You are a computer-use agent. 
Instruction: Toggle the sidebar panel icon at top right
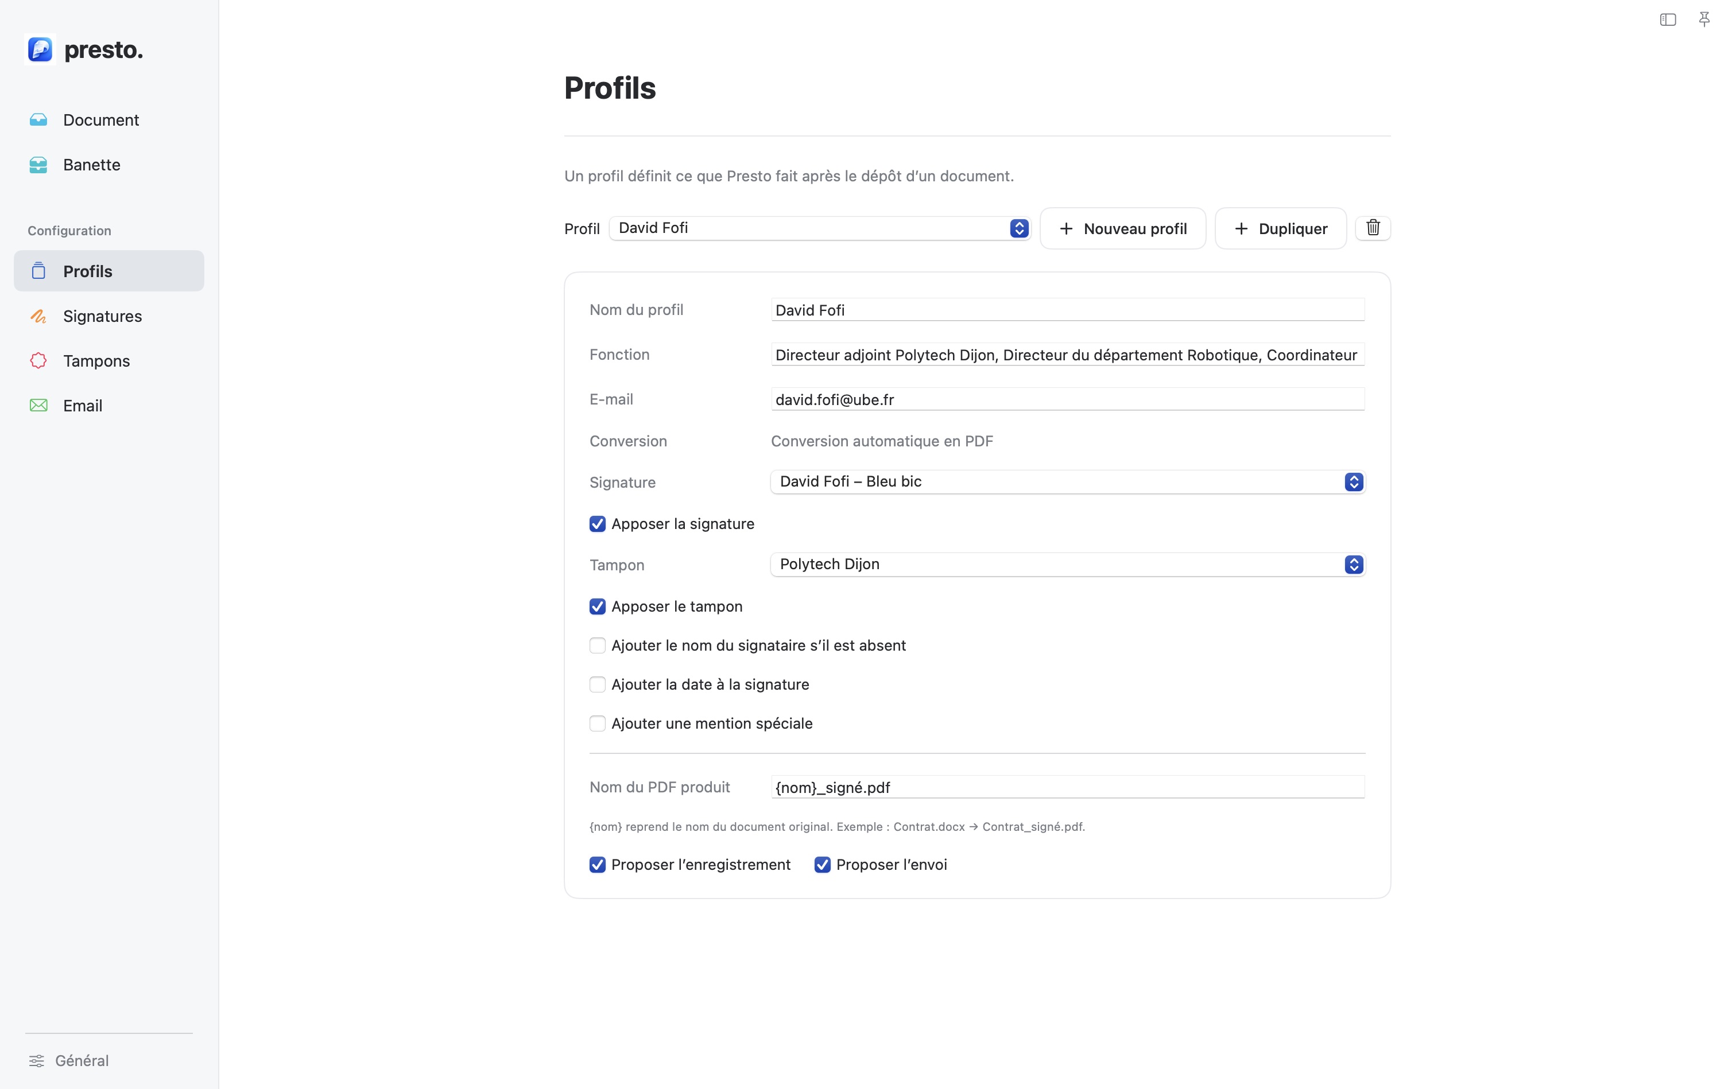[x=1668, y=20]
